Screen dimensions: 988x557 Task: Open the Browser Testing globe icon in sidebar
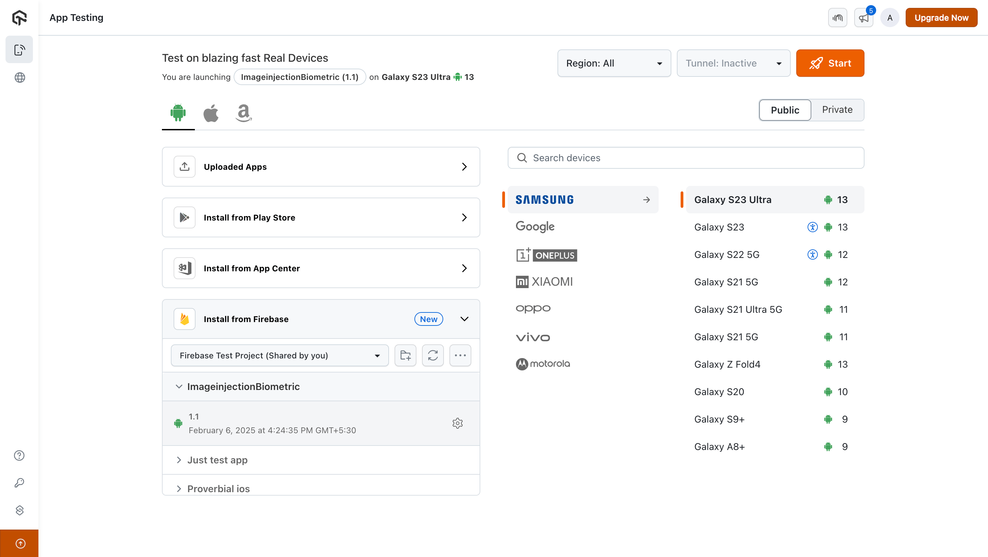pyautogui.click(x=20, y=78)
